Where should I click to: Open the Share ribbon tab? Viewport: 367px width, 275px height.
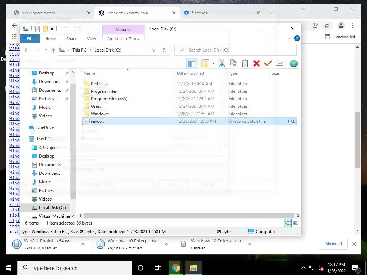click(71, 39)
